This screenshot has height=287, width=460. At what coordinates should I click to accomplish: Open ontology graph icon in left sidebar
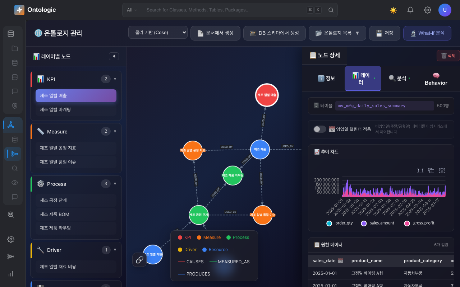[x=11, y=124]
